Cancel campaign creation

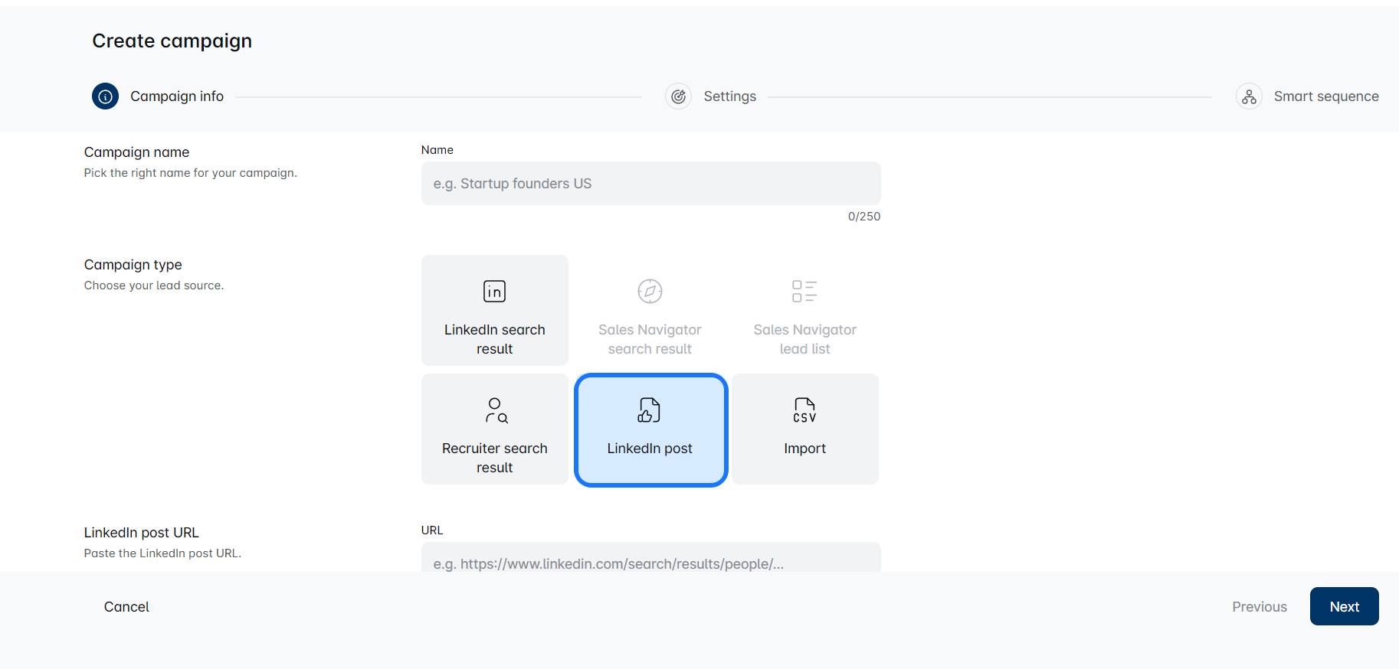126,607
